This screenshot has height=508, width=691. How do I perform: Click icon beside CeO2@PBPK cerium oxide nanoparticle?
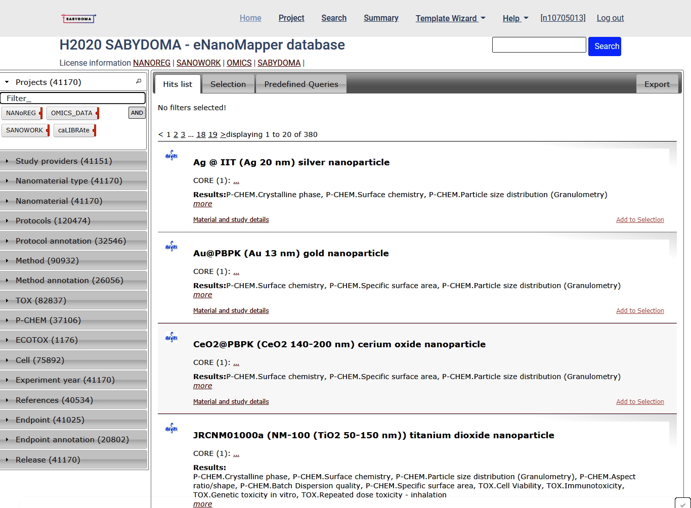(x=171, y=337)
